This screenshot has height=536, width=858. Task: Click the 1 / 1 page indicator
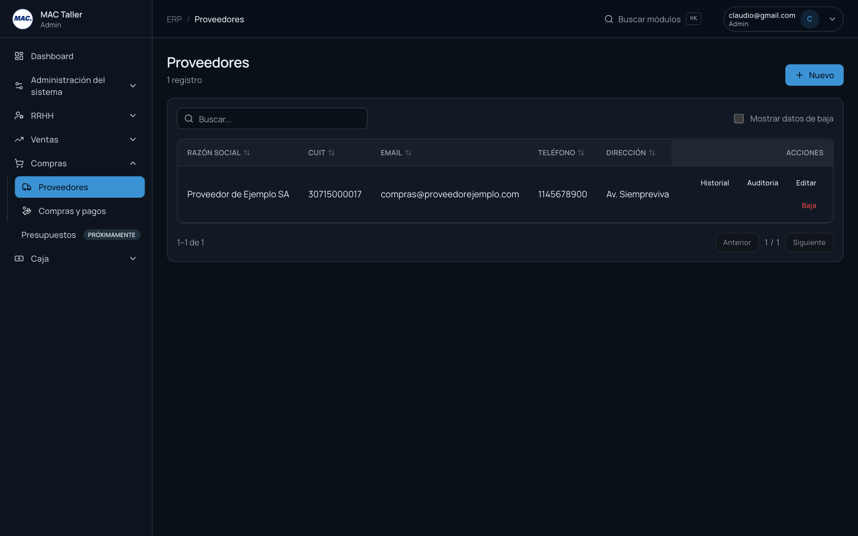[772, 242]
